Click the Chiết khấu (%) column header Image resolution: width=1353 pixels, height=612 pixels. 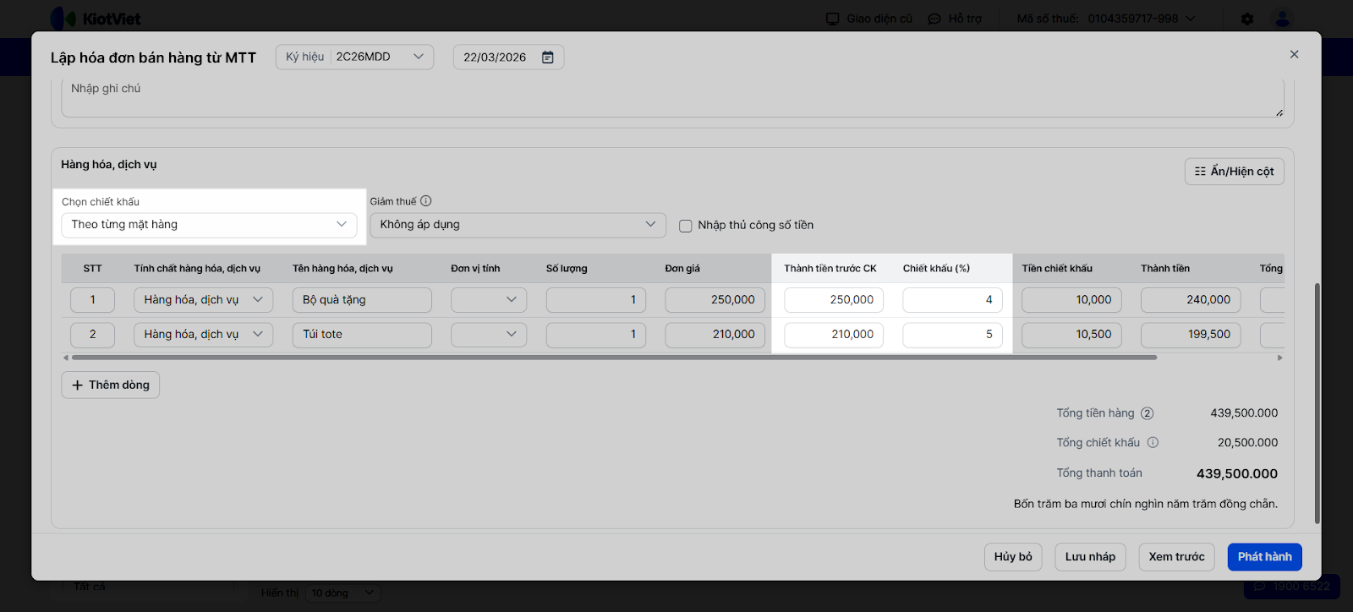(x=936, y=269)
